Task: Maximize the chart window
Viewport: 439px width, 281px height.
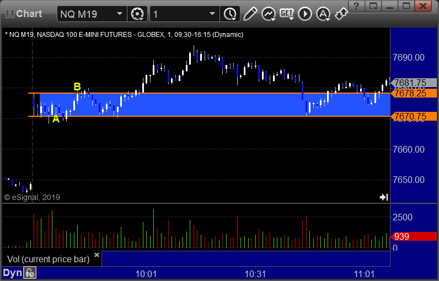Action: coord(406,6)
